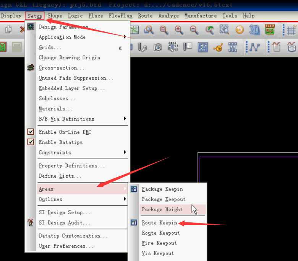Click the green board icon in second toolbar row
The height and width of the screenshot is (261, 298).
3,47
